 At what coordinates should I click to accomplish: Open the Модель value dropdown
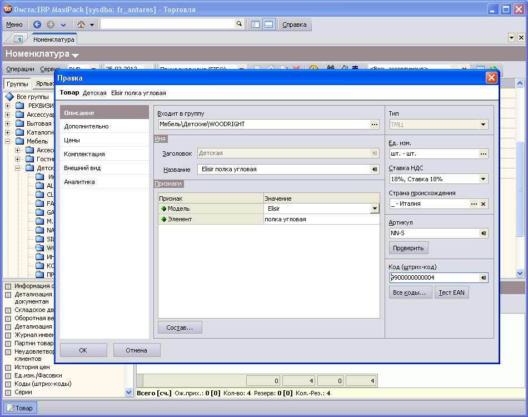click(x=375, y=209)
